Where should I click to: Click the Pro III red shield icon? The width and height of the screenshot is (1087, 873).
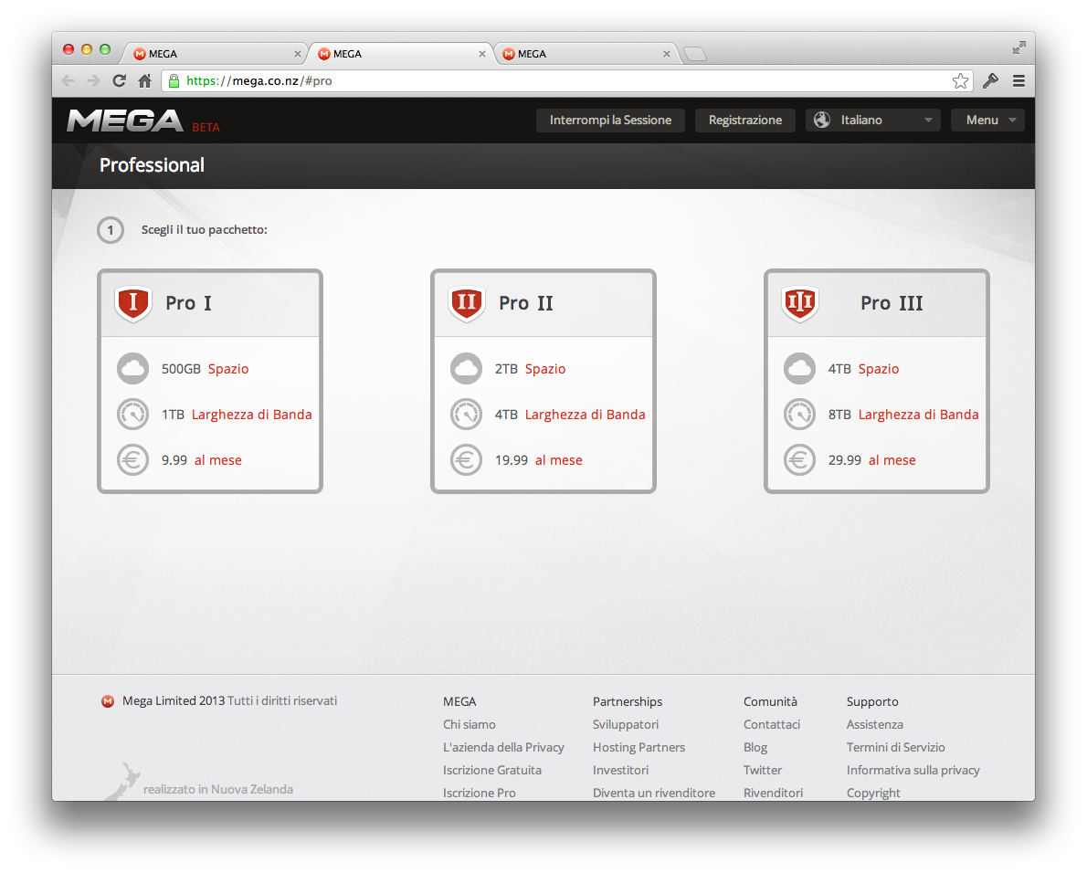point(800,303)
